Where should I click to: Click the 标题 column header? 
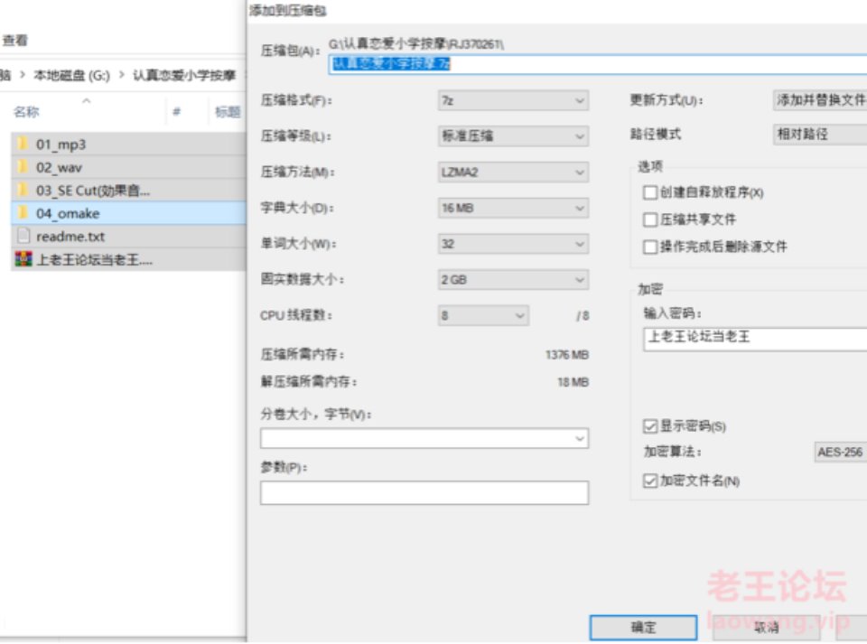pyautogui.click(x=228, y=112)
